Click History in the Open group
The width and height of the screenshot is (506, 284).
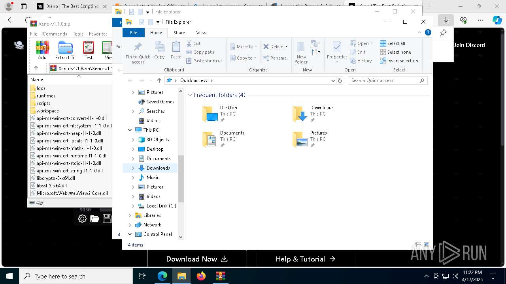(361, 61)
